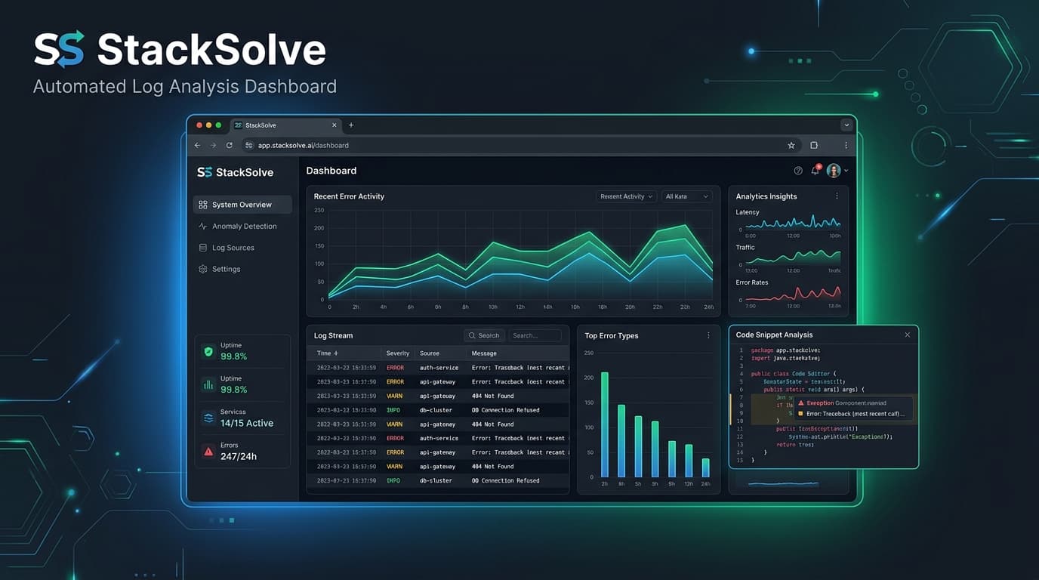Click the "14/15 Active" services value
The width and height of the screenshot is (1039, 580).
point(247,423)
